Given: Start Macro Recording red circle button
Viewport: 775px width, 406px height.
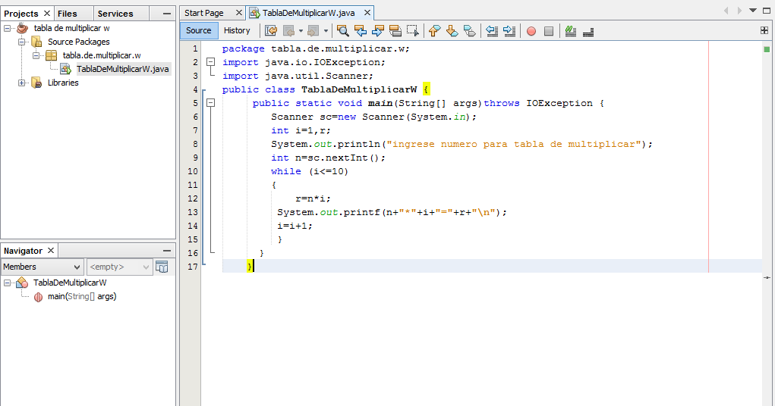Looking at the screenshot, I should coord(531,31).
